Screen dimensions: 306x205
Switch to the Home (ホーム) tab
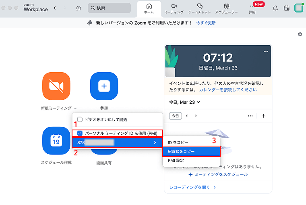click(x=149, y=8)
